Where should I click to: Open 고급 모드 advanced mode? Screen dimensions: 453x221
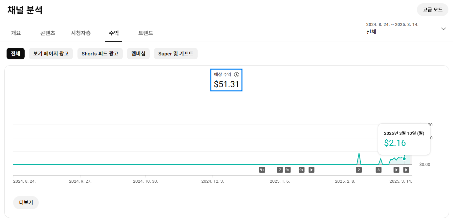pos(432,10)
